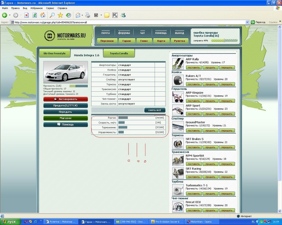Go back with the Back arrow icon
The image size is (282, 225).
pyautogui.click(x=5, y=15)
